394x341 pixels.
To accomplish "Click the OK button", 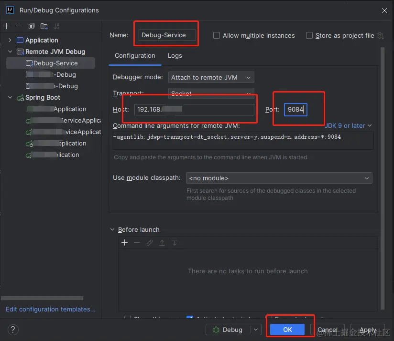I will click(287, 330).
